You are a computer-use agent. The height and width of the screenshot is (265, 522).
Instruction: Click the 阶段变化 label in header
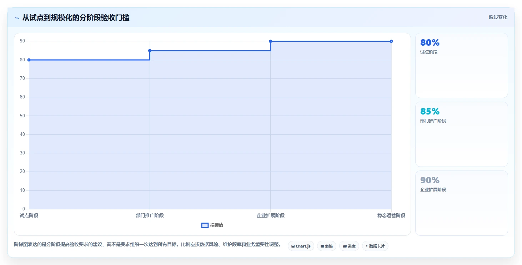pos(498,17)
